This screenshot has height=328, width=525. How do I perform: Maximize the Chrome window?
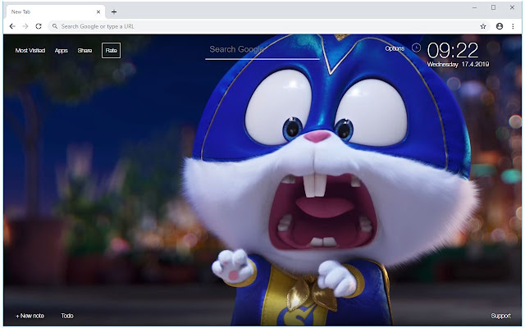(493, 7)
